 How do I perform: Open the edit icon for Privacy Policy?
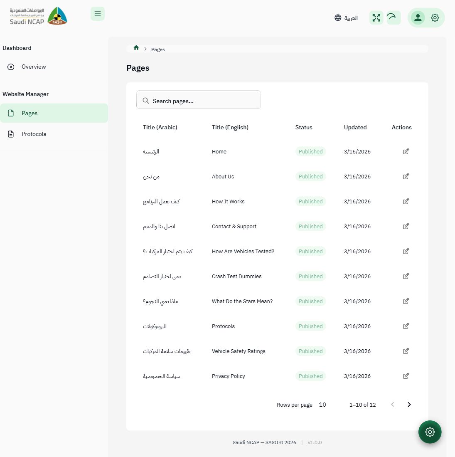[x=406, y=376]
